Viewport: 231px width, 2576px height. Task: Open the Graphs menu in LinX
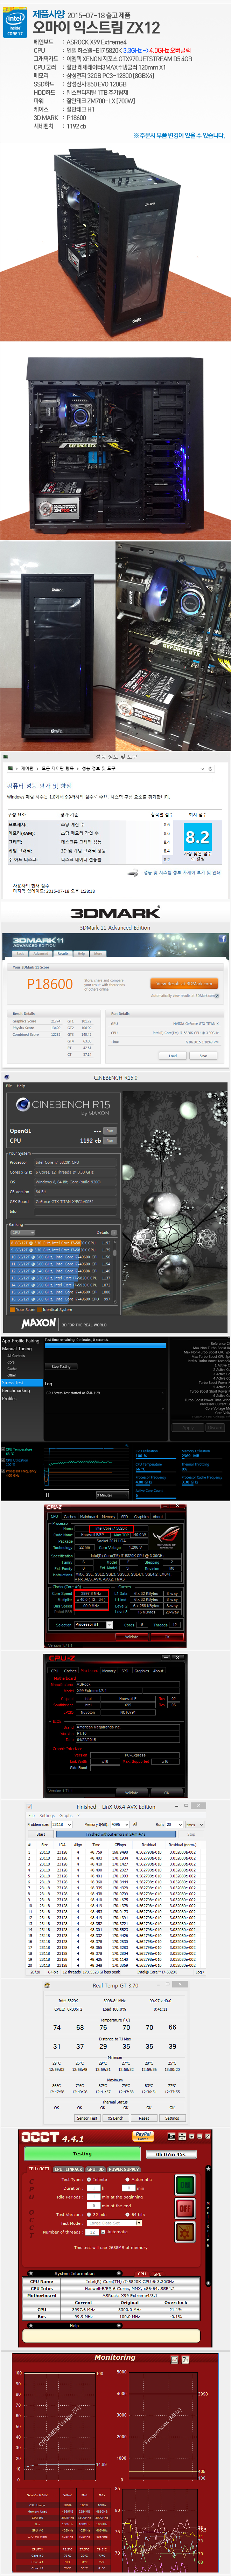[66, 1816]
